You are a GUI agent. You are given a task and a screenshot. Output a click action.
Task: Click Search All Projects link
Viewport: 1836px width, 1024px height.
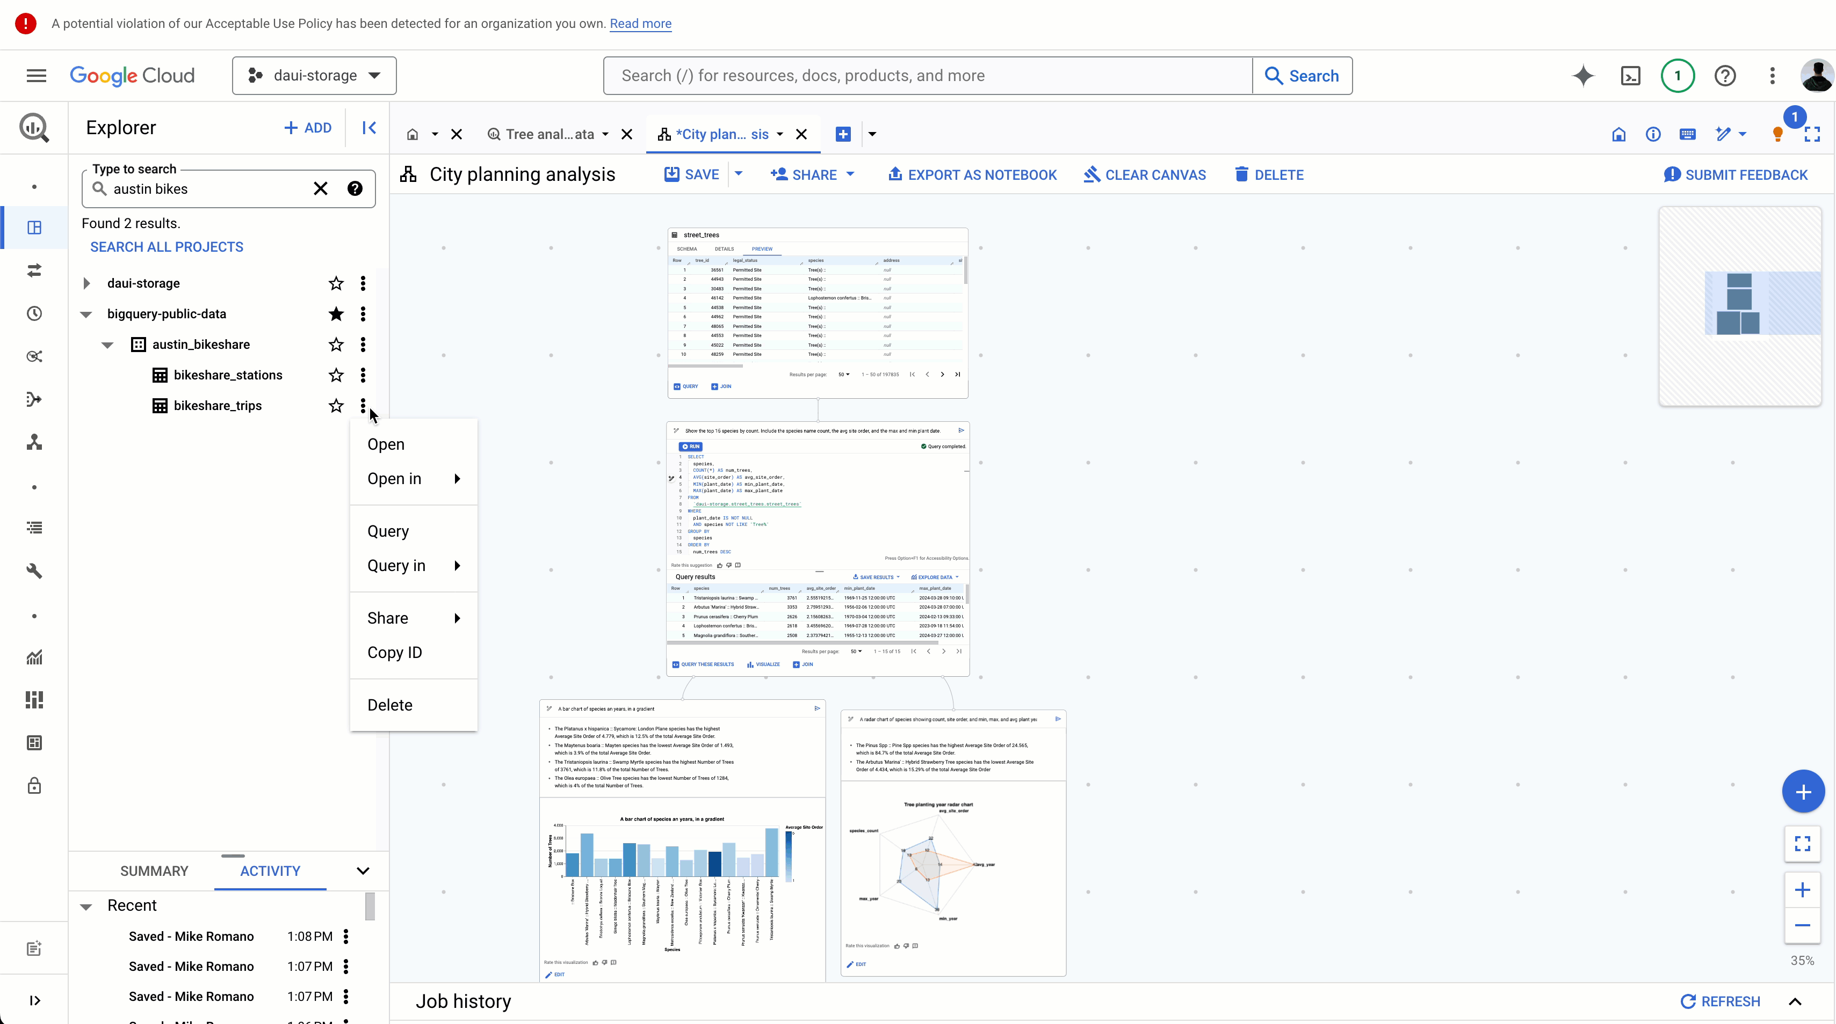[x=167, y=247]
